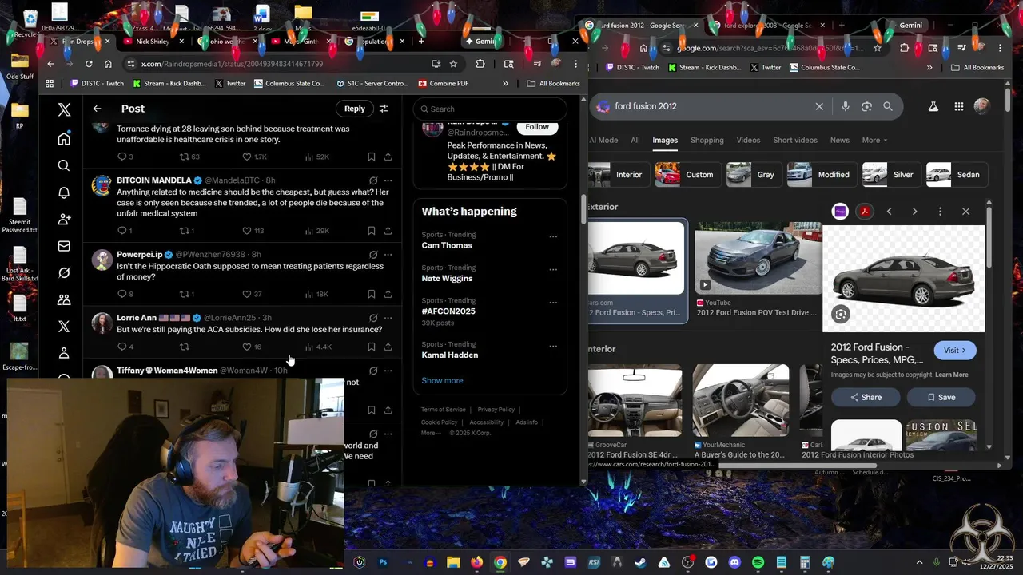
Task: Apply the Modified image filter chip
Action: click(x=821, y=174)
